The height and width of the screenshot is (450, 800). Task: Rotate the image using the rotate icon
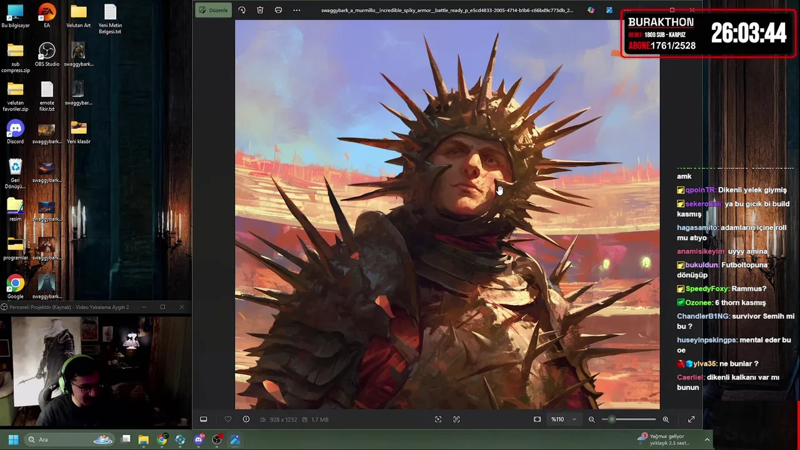[242, 10]
